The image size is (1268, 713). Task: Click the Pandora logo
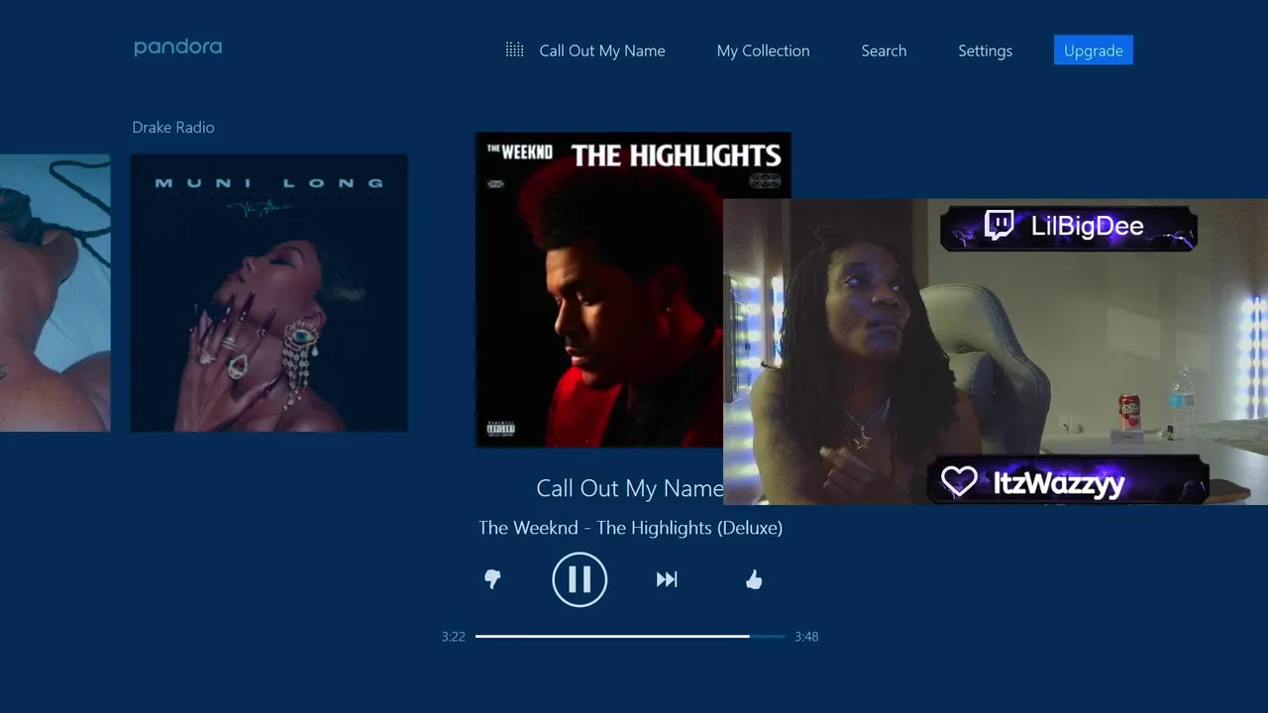[x=178, y=47]
